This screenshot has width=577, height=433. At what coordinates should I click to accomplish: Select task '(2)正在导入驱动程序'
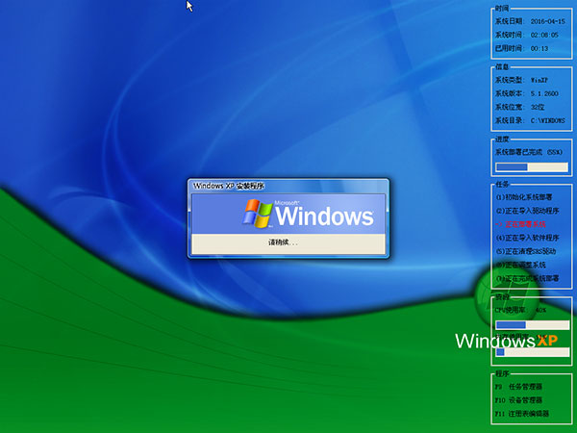[528, 210]
